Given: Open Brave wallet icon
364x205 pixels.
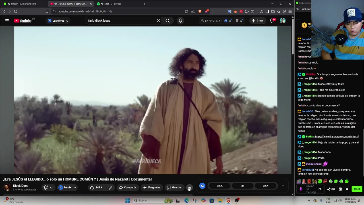Looking at the screenshot, I should 273,11.
